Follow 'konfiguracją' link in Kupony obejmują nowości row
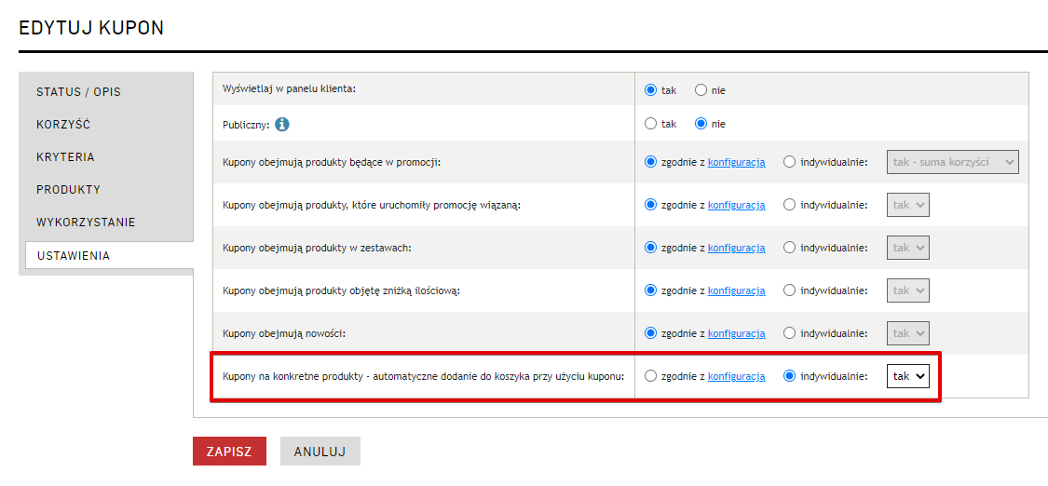The width and height of the screenshot is (1048, 486). (x=736, y=333)
